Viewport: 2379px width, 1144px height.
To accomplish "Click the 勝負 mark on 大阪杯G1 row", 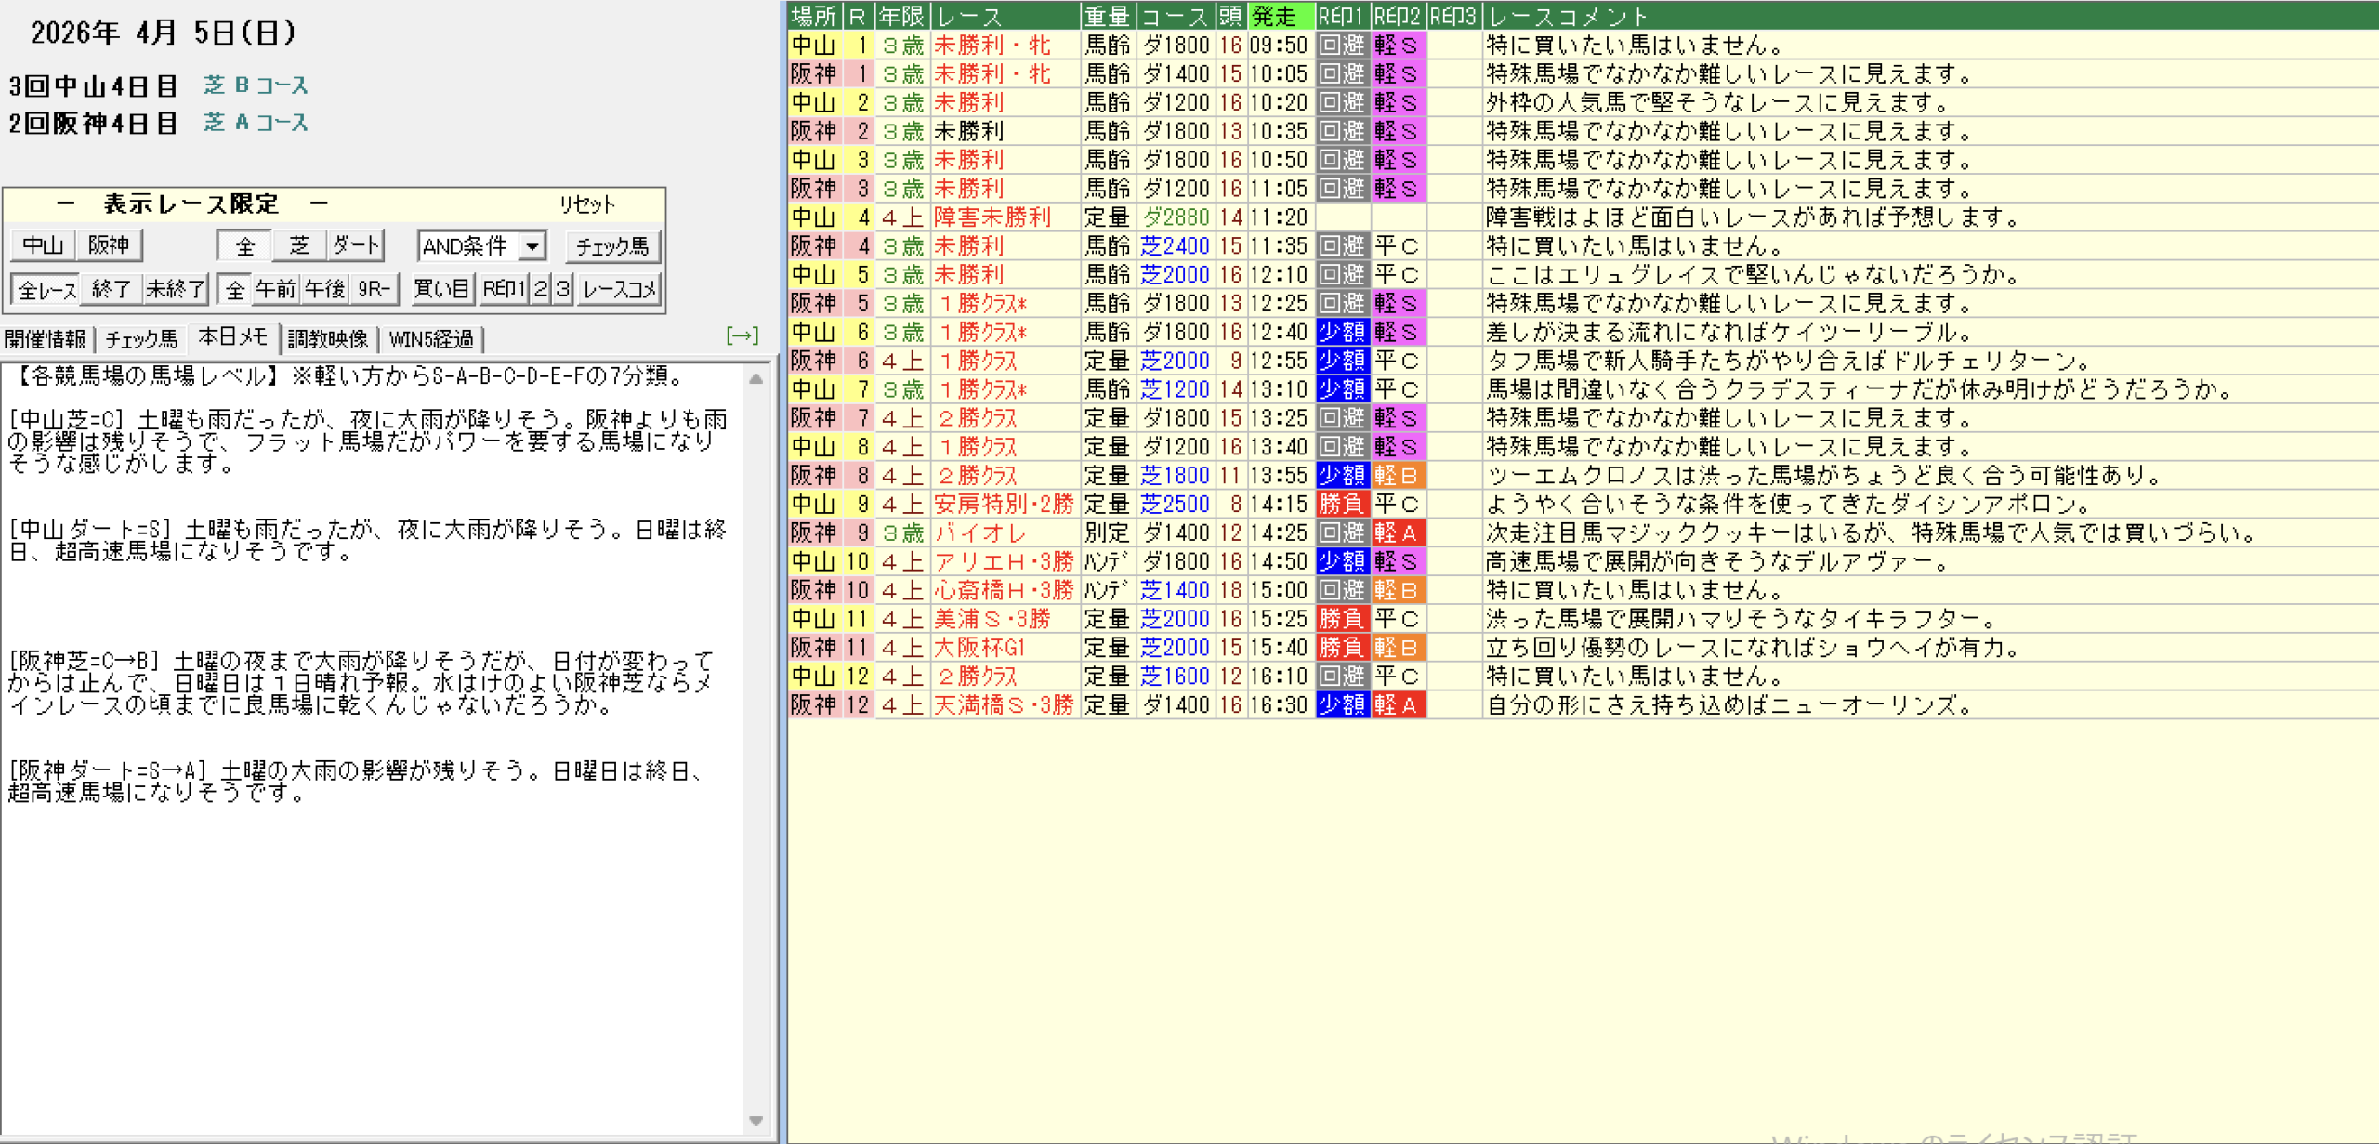I will coord(1341,648).
